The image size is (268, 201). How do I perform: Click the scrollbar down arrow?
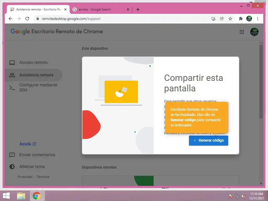261,183
